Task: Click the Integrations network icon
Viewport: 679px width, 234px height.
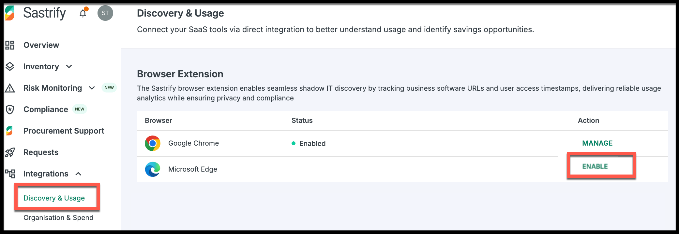Action: pos(10,174)
